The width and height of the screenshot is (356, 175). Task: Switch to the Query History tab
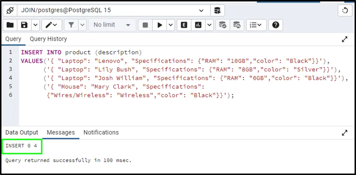tap(48, 39)
